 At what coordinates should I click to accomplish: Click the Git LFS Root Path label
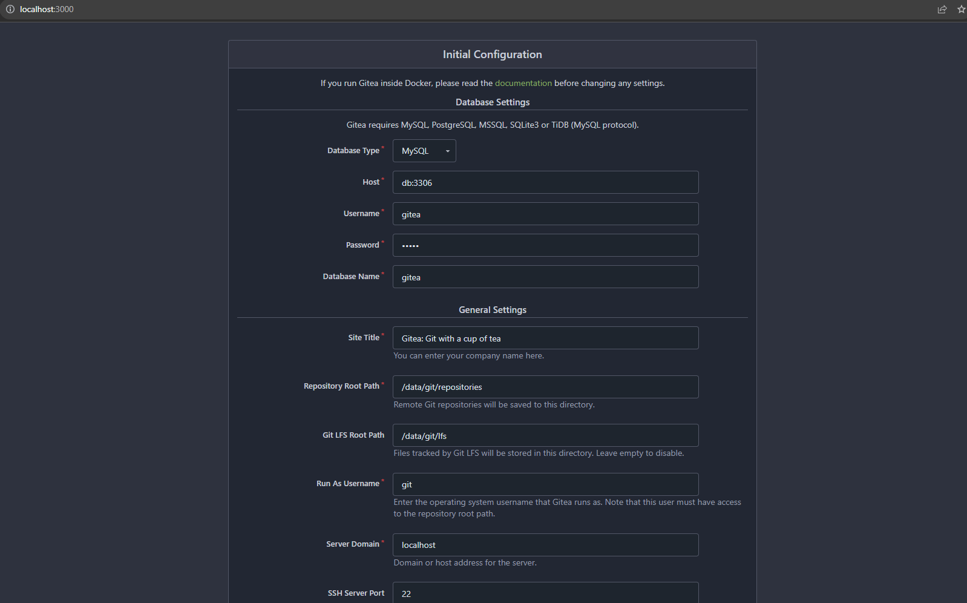[353, 435]
